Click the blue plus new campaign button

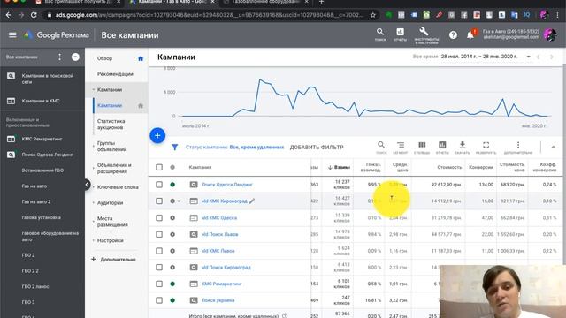(x=157, y=135)
